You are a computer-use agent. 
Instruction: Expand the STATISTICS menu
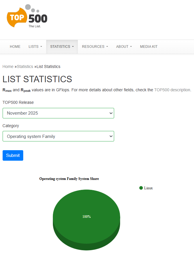[x=62, y=47]
